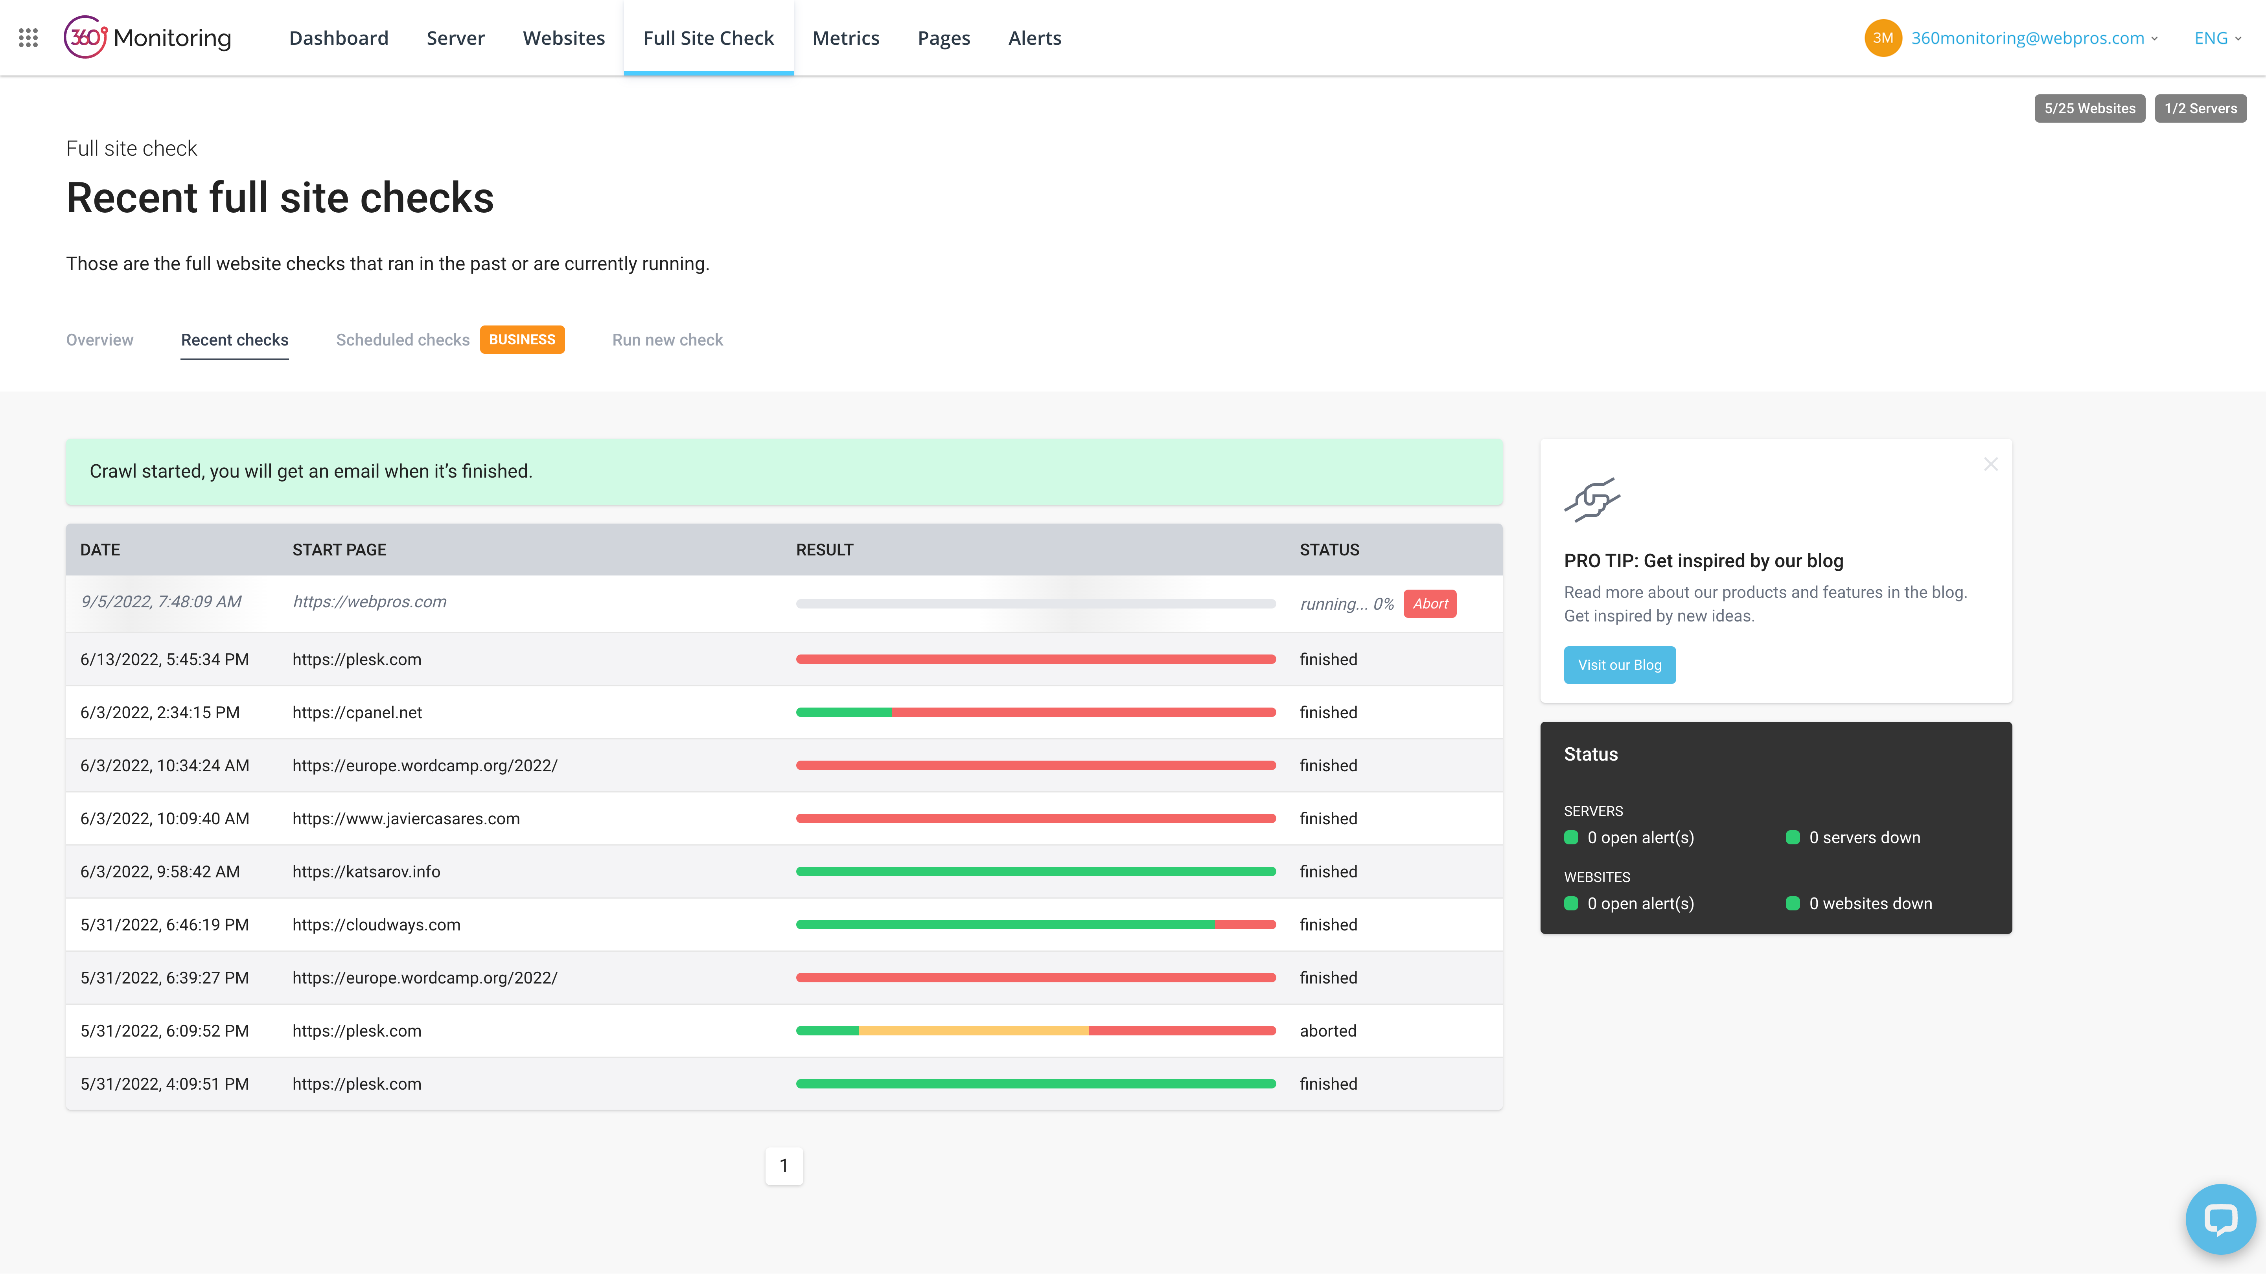Click the 360 Monitoring logo

(x=148, y=38)
